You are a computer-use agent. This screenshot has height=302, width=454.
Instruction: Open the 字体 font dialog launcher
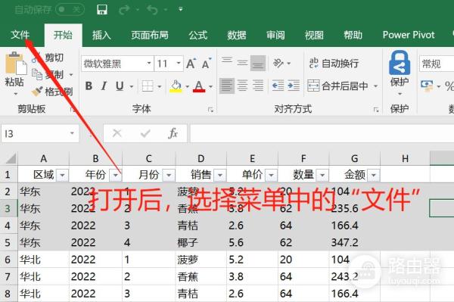point(210,110)
